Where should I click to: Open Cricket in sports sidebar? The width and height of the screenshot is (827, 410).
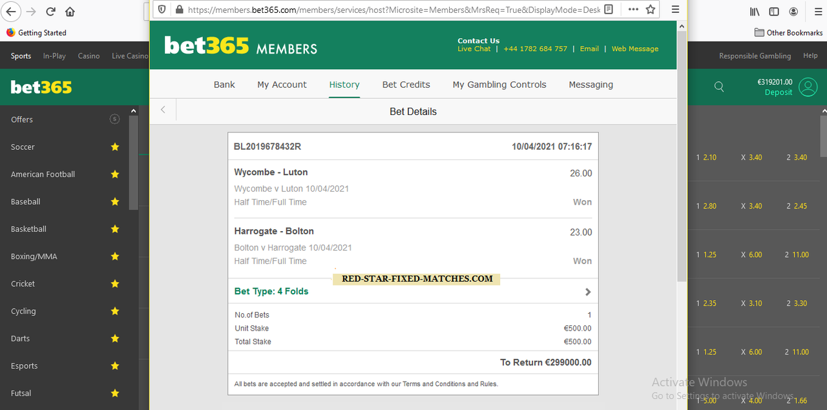click(23, 283)
